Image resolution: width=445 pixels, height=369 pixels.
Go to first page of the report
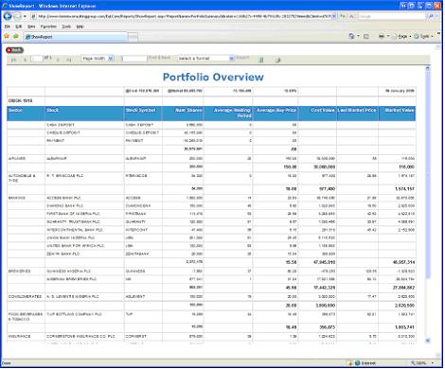coord(13,60)
